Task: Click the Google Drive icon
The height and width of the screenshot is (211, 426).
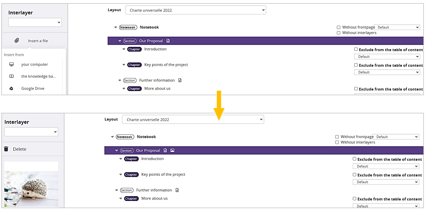Action: coord(12,88)
